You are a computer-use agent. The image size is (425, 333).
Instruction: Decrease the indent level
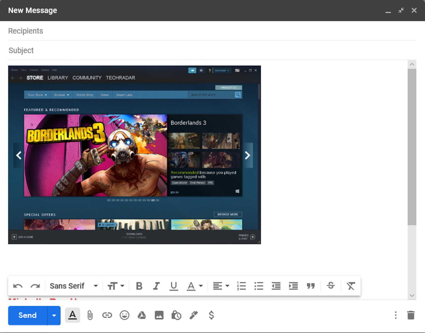coord(276,286)
